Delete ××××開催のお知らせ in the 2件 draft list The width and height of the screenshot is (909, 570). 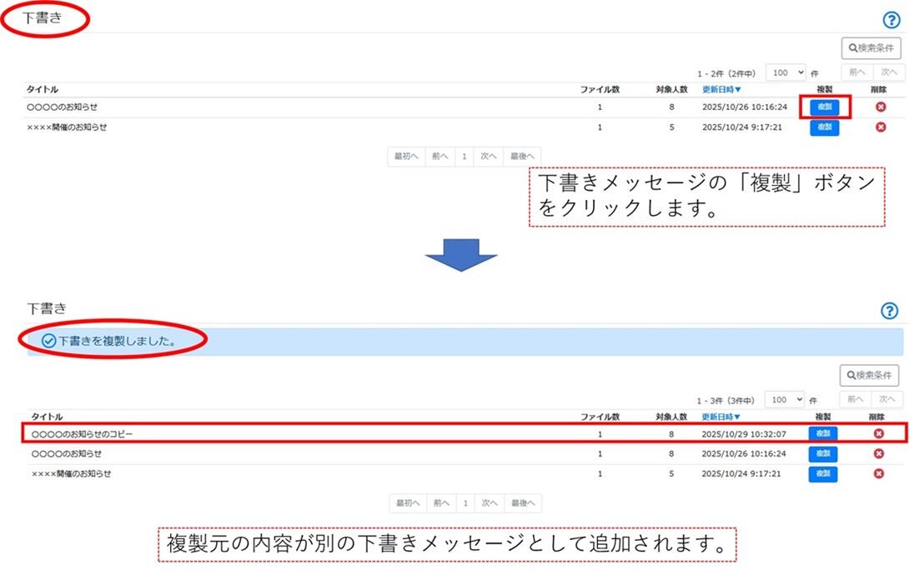(881, 127)
